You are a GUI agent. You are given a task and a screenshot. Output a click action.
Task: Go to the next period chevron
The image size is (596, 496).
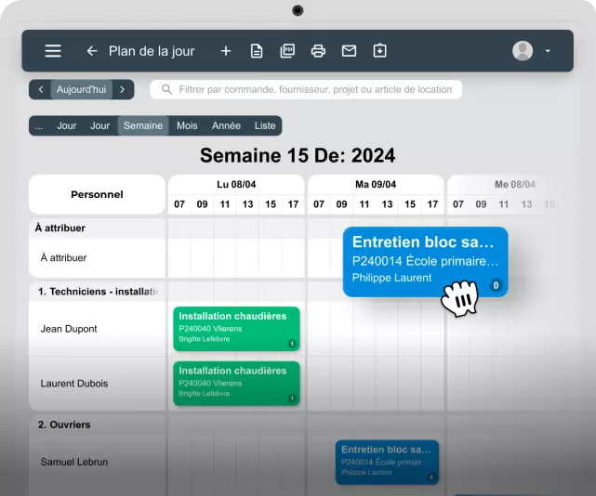click(122, 89)
